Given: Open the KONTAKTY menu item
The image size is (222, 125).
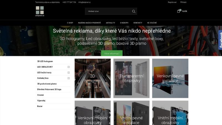Looking at the screenshot, I should (x=138, y=23).
